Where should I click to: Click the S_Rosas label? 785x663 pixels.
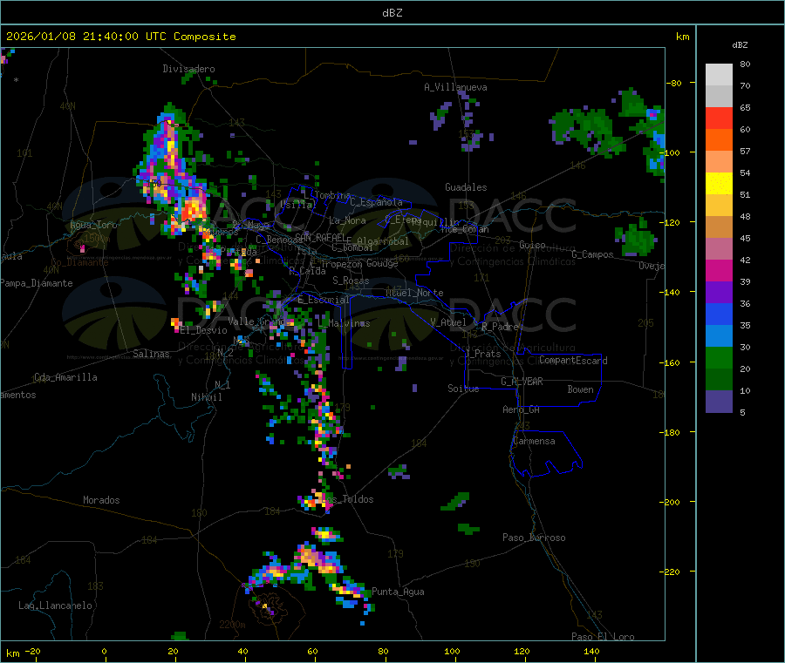351,281
